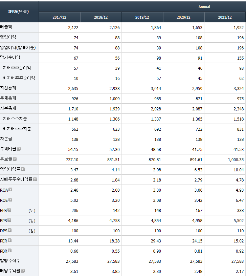Select the 2017/12 PBR value 0.66
Screen dimensions: 246x277
[x=74, y=251]
